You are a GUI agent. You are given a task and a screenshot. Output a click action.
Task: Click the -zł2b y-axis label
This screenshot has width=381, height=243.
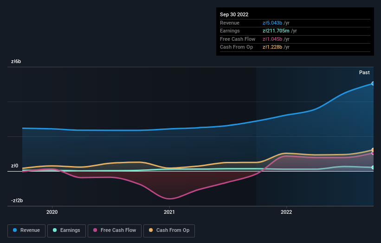coord(17,200)
